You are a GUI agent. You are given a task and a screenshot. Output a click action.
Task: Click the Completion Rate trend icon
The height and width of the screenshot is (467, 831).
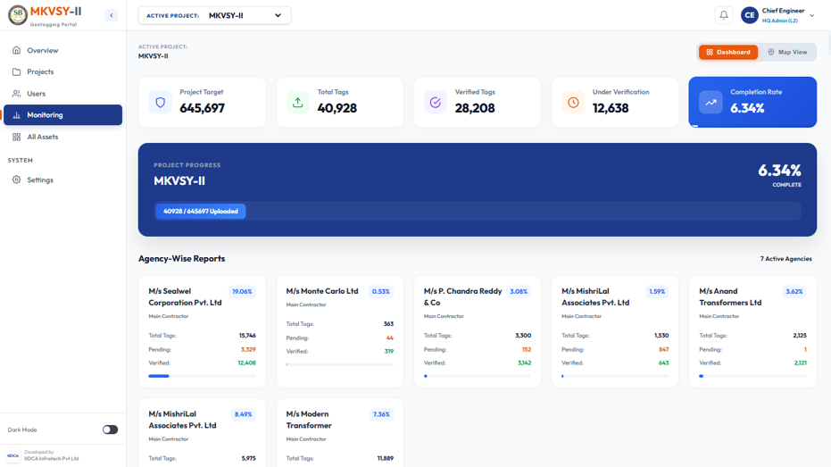[711, 103]
